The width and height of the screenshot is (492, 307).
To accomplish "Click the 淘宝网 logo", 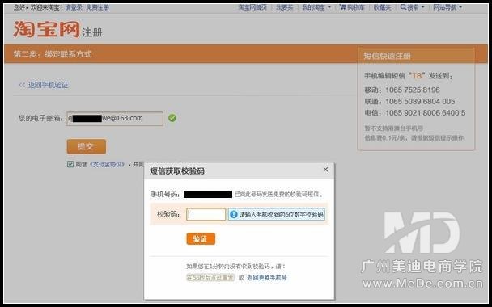I will 46,29.
